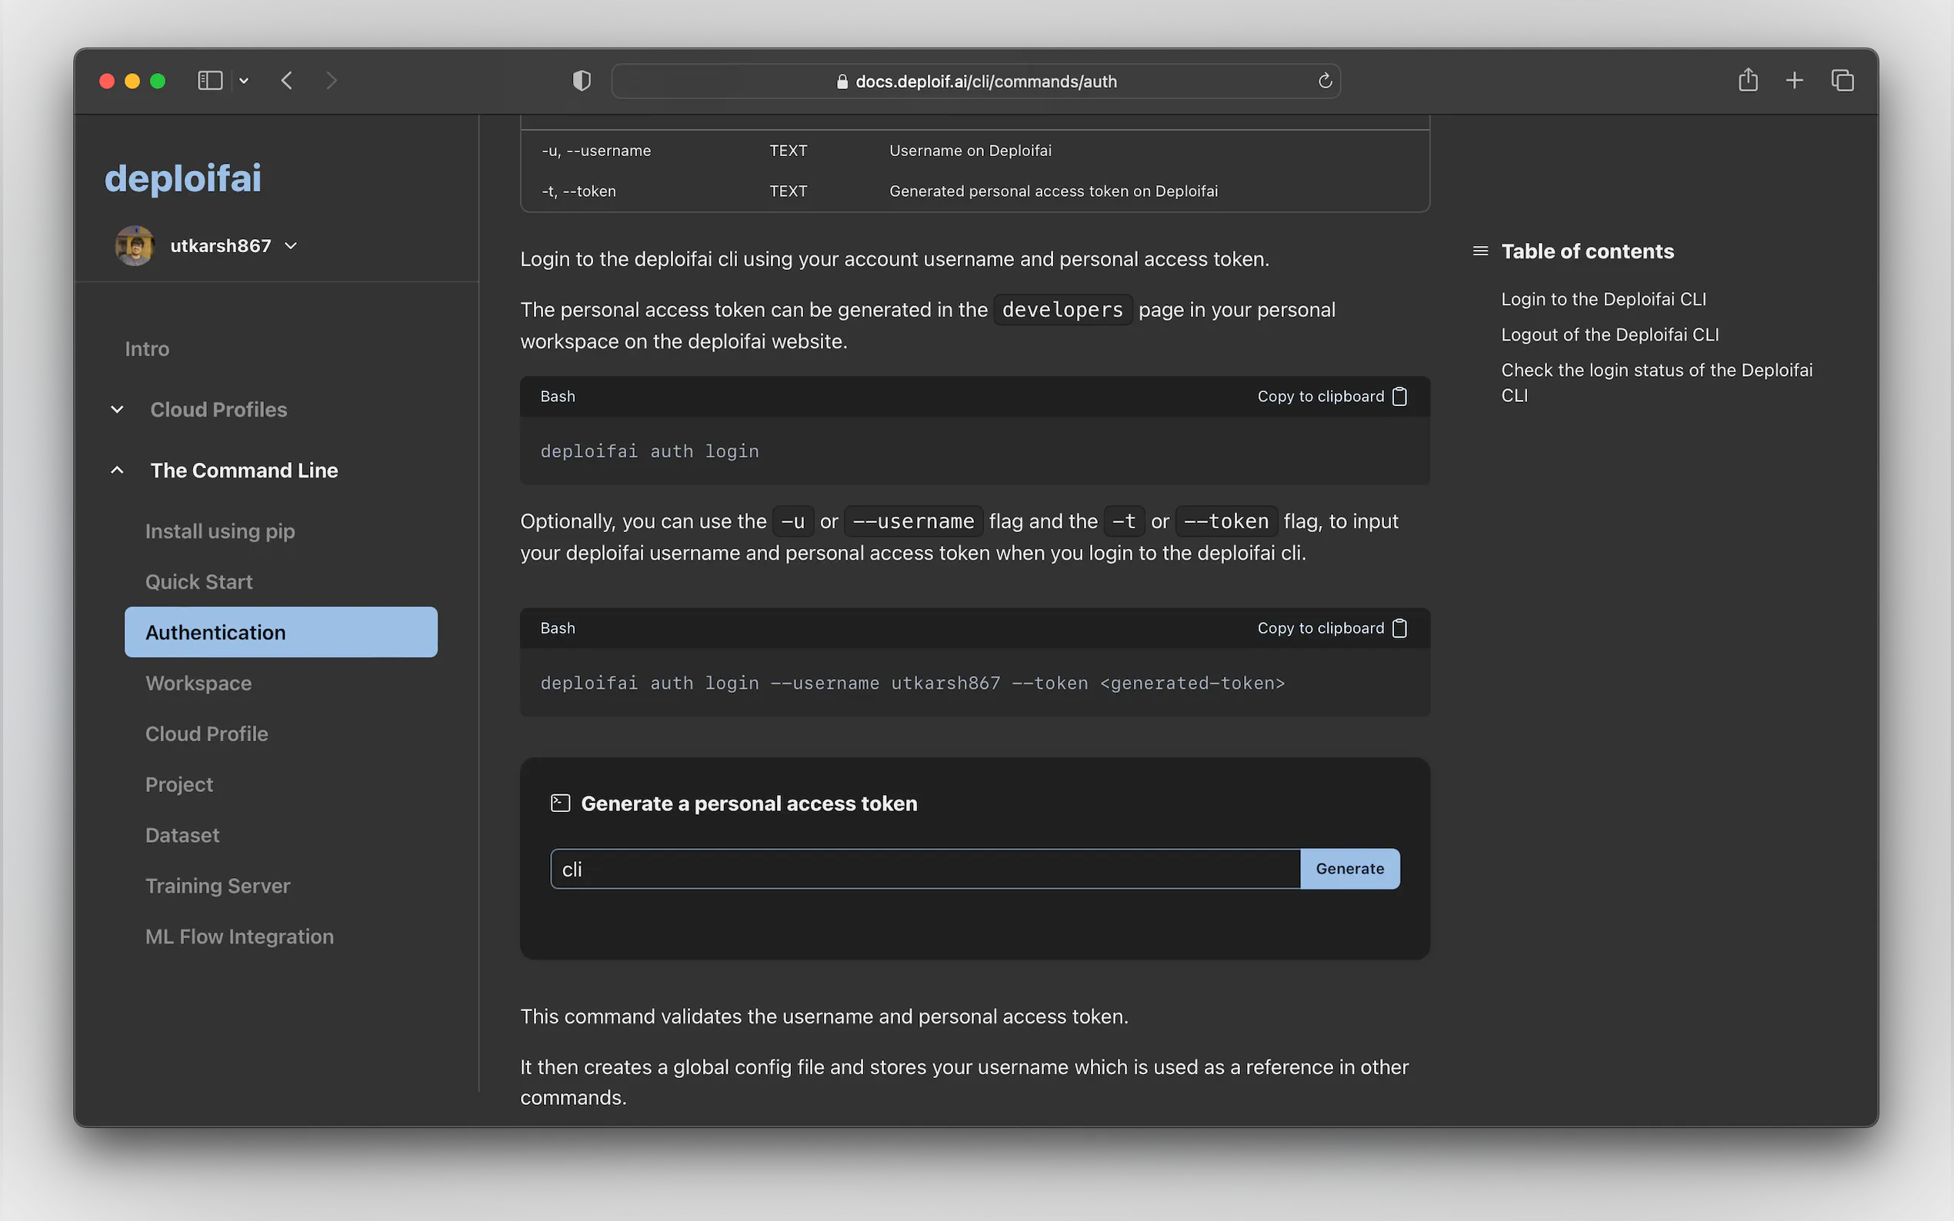The height and width of the screenshot is (1221, 1954).
Task: Copy the first Bash block to clipboard
Action: click(x=1332, y=397)
